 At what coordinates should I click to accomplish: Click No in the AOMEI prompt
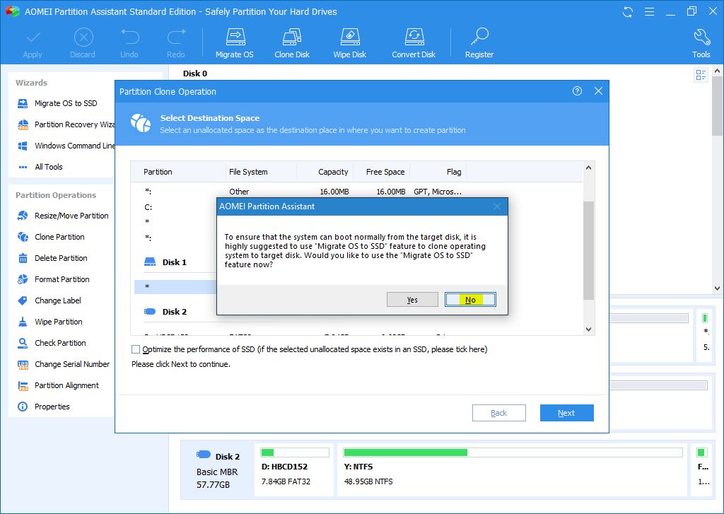[x=470, y=300]
